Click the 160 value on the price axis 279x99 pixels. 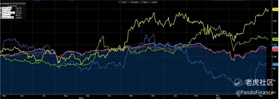click(275, 21)
